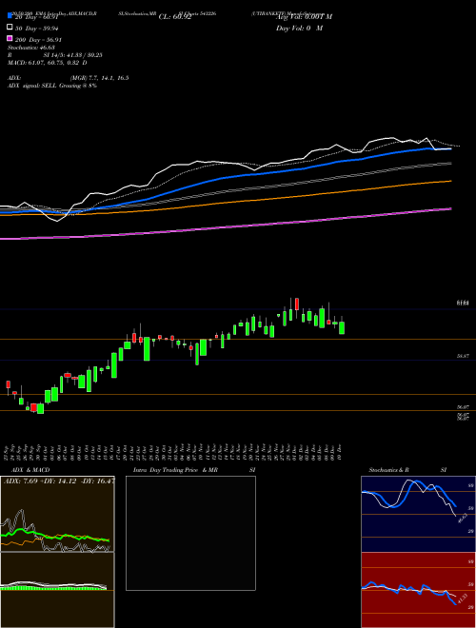
Task: Click the white 50 Day legend swatch
Action: coord(10,28)
